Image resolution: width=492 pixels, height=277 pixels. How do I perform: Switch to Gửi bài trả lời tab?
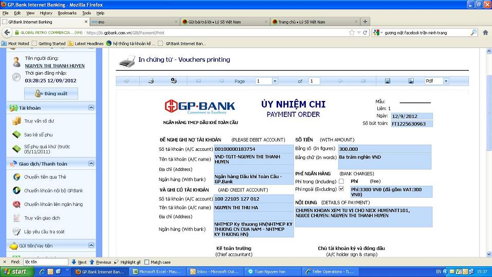pos(225,22)
